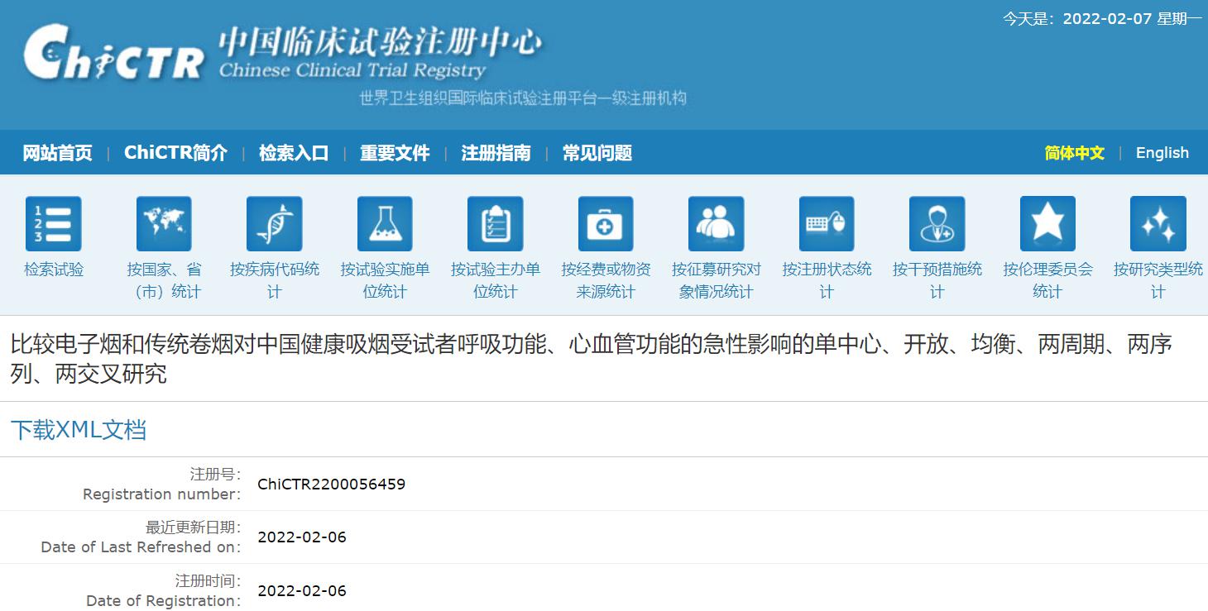The width and height of the screenshot is (1208, 611).
Task: Open the 按干预措施统计 doctor icon
Action: click(936, 223)
